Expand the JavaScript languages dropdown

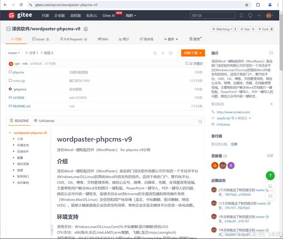point(234,118)
